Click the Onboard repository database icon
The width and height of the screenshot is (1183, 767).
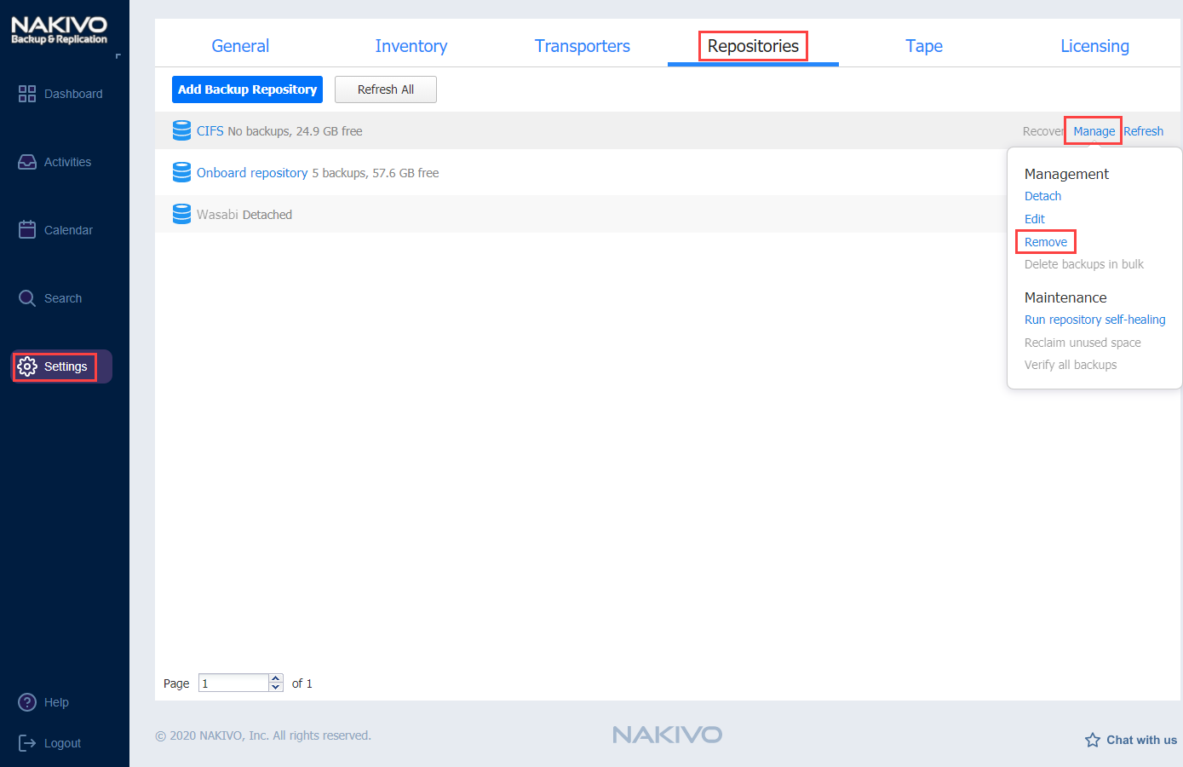coord(181,172)
